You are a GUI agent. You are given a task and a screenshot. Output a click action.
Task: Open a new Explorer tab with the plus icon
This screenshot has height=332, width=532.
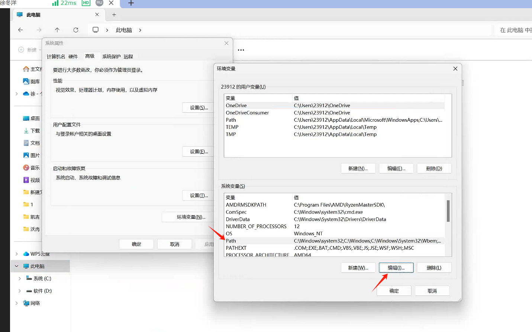(114, 15)
